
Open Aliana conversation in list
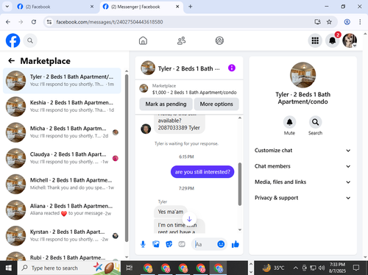click(62, 210)
